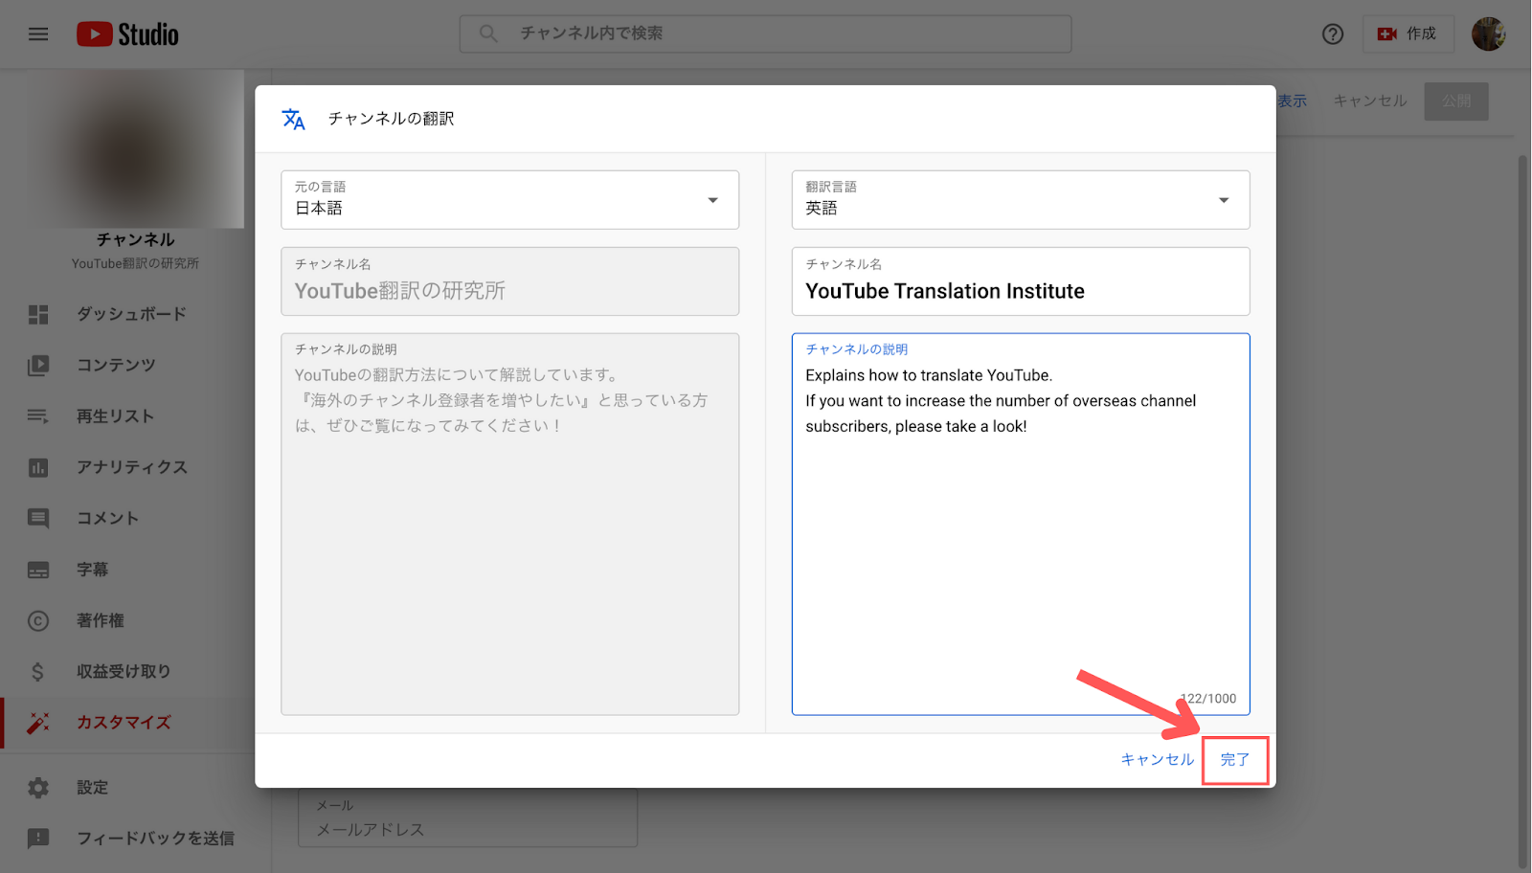Click the background page キャンセル button
This screenshot has height=873, width=1532.
[x=1370, y=101]
